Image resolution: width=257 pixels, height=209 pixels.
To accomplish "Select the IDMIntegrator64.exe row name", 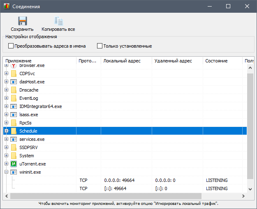I will pos(41,106).
